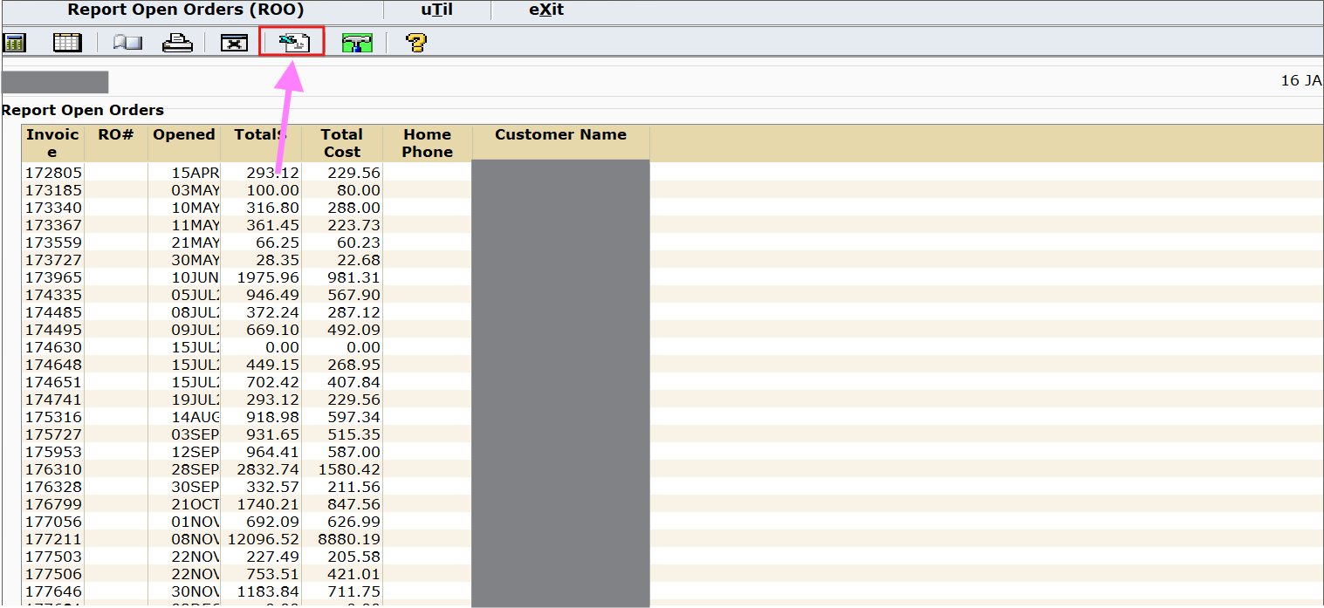Viewport: 1324px width, 608px height.
Task: Click the opened date 10JUN
Action: (x=196, y=277)
